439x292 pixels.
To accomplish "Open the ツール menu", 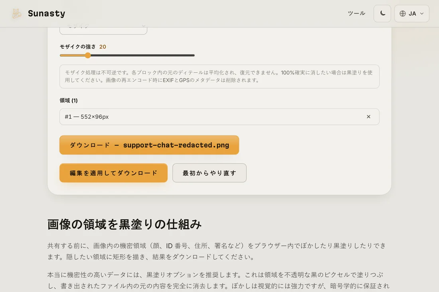I will [356, 14].
